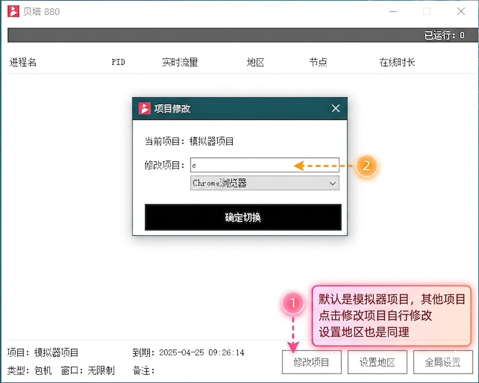Open the Chrome浏览器 dropdown list
The width and height of the screenshot is (479, 383).
point(265,183)
